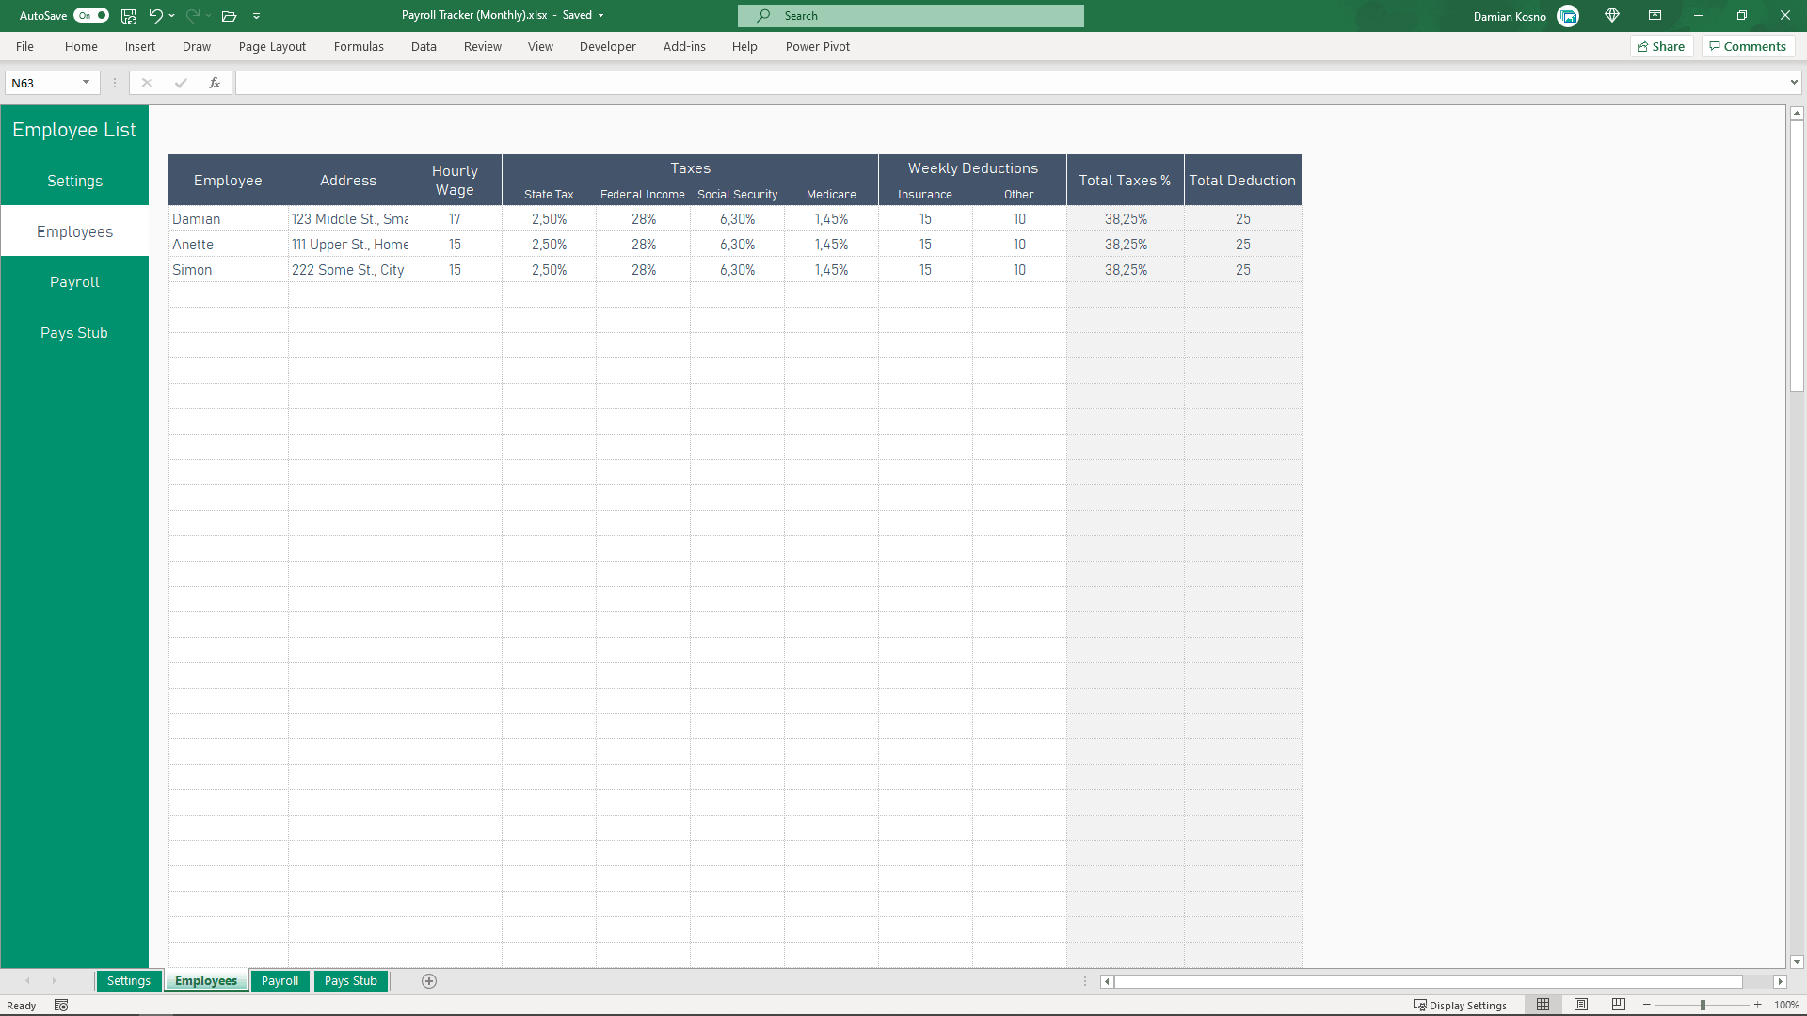1807x1016 pixels.
Task: Click the formula bar input area
Action: 1010,83
